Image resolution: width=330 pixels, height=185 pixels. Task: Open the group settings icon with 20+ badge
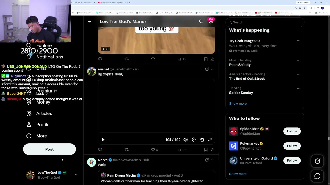(211, 22)
